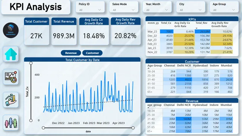Click the right handle of date range slider
242x136 pixels.
(133, 128)
